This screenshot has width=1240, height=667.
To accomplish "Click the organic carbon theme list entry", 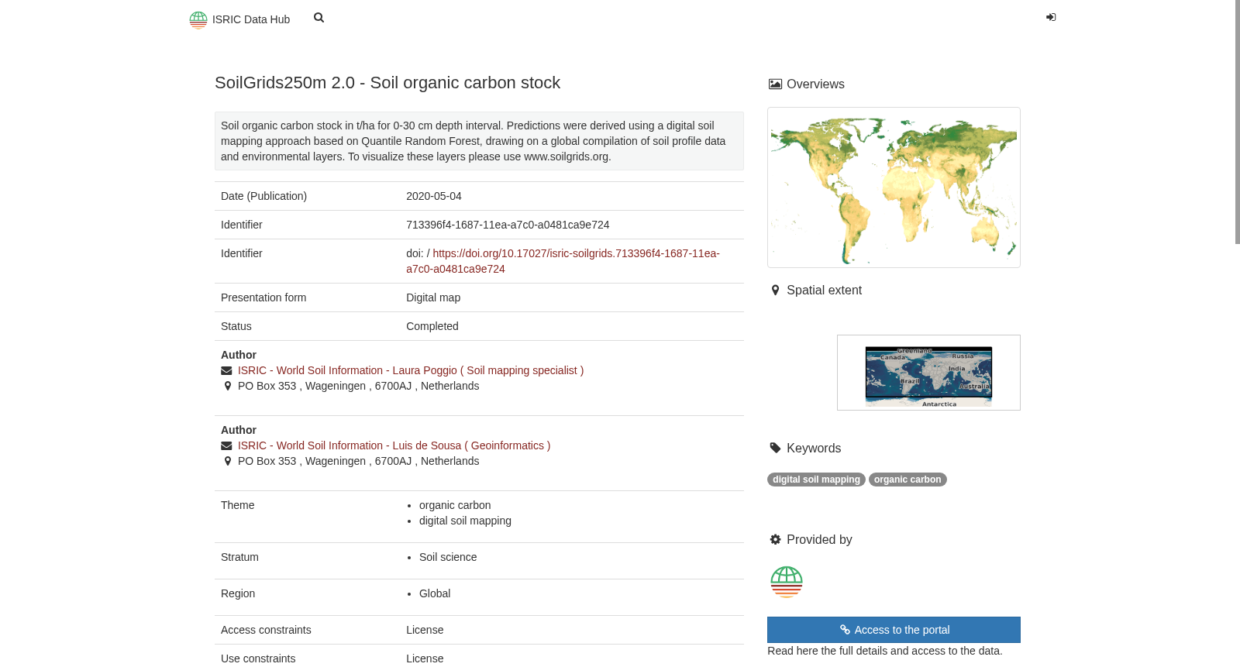I will [455, 505].
